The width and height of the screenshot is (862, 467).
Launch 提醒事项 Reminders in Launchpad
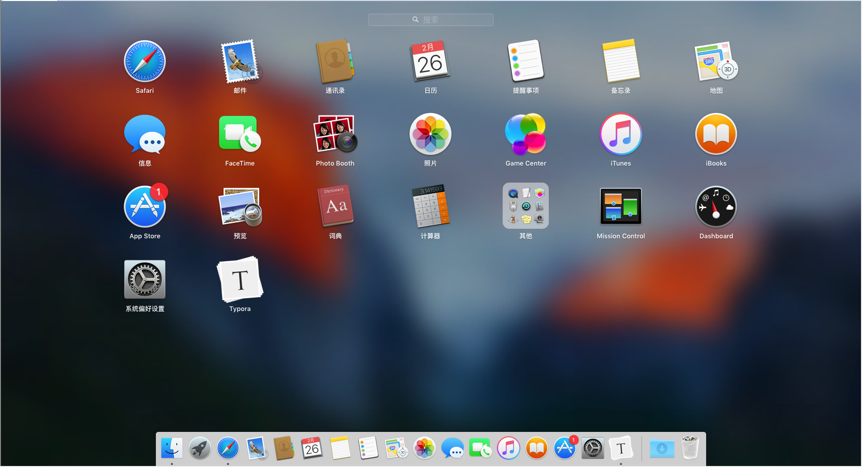point(526,62)
